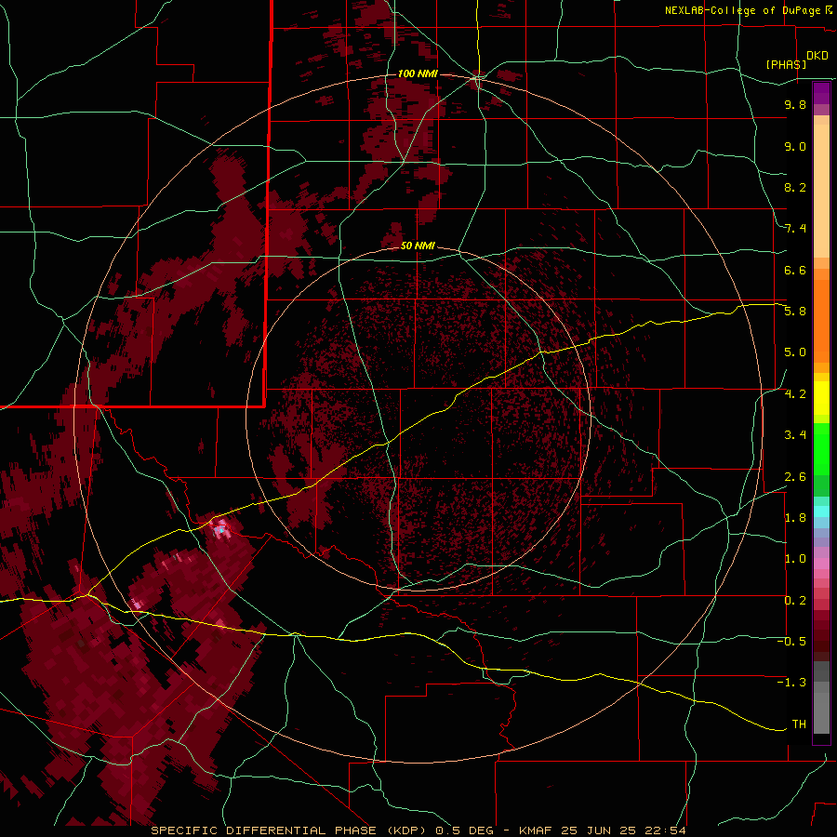Click the 9.8 value on color scale

point(795,104)
